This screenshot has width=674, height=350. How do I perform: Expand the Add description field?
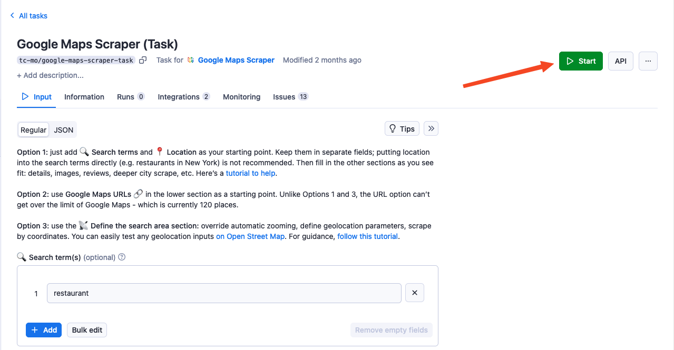(x=50, y=75)
